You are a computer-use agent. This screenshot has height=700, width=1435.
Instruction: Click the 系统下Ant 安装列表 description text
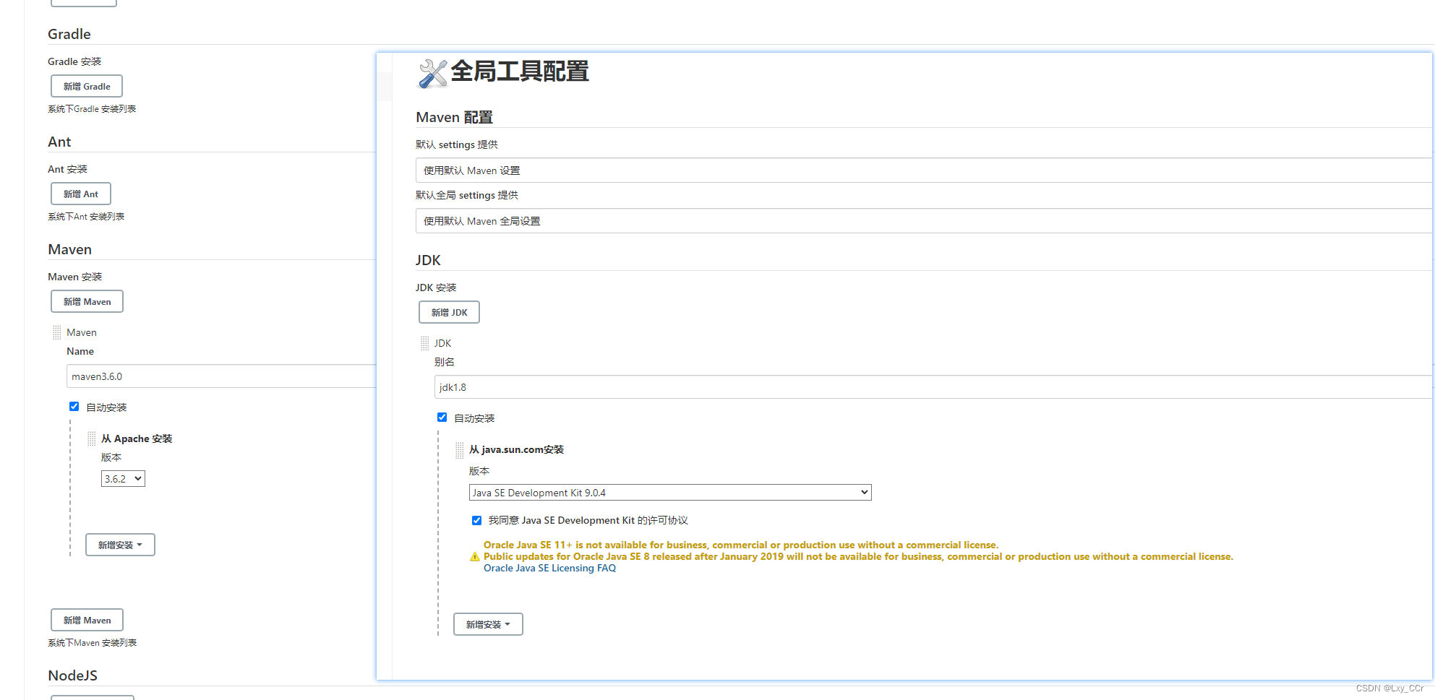[x=86, y=217]
